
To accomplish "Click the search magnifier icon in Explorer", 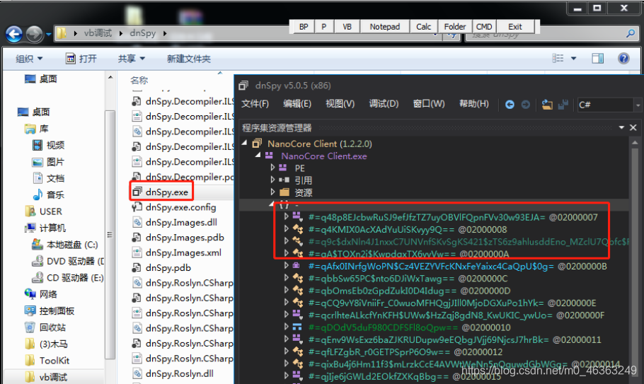I will [631, 34].
